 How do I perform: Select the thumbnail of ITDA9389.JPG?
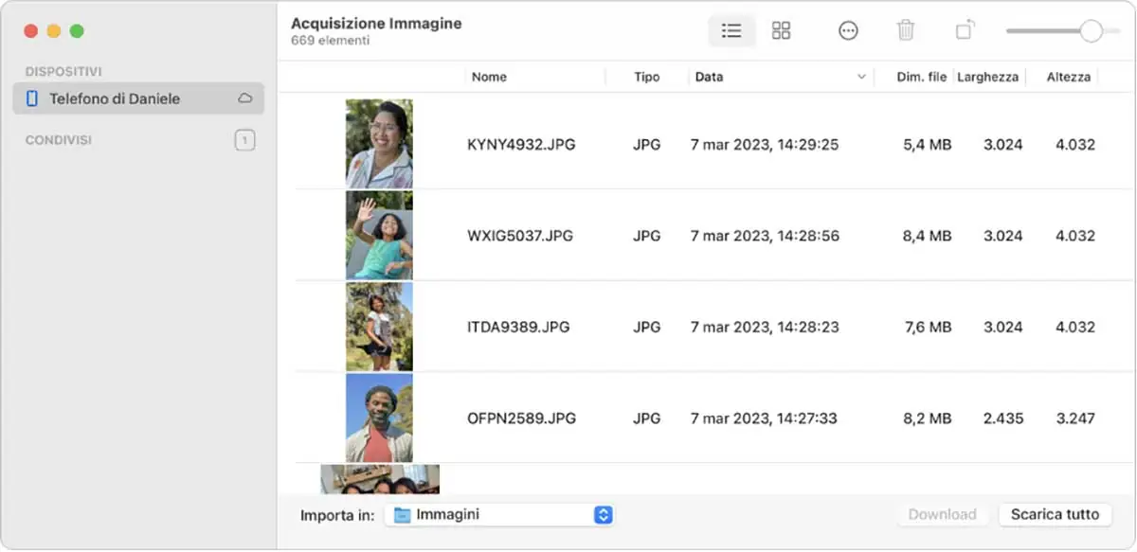[379, 326]
